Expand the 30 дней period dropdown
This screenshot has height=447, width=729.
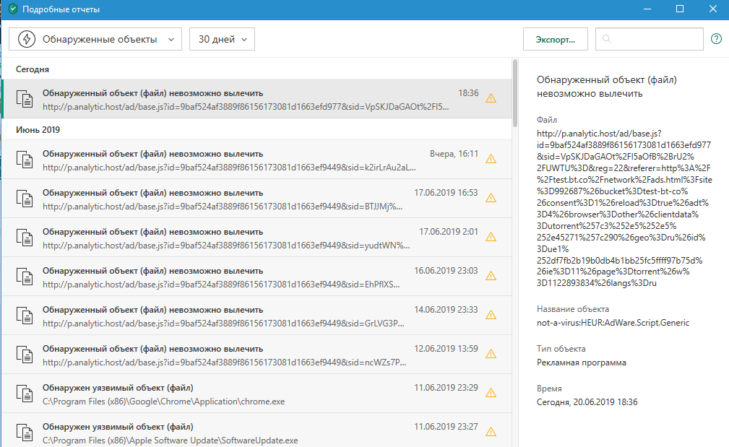[222, 39]
